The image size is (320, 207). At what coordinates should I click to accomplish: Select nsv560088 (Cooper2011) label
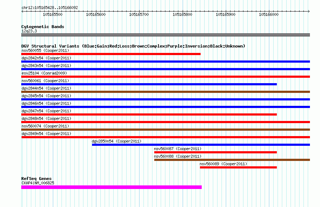tap(178, 156)
